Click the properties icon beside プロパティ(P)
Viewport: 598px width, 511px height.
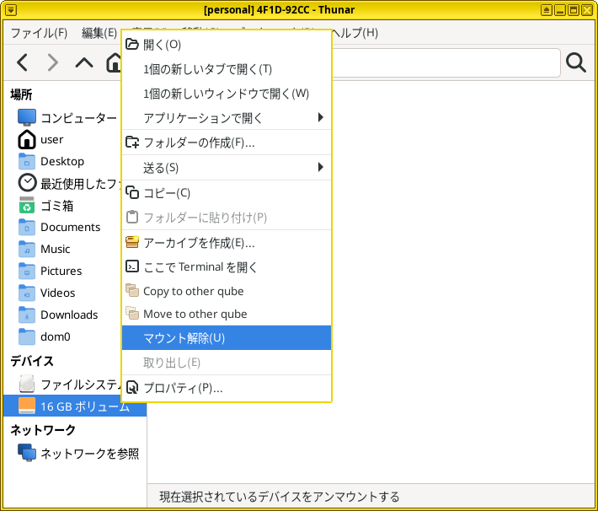click(132, 387)
